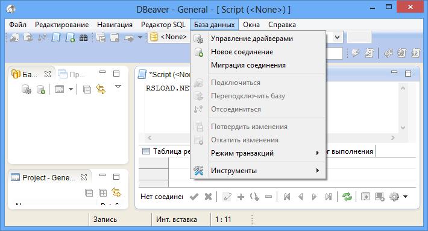Collapse all nodes in the database navigator
This screenshot has height=231, width=428.
coord(87,89)
